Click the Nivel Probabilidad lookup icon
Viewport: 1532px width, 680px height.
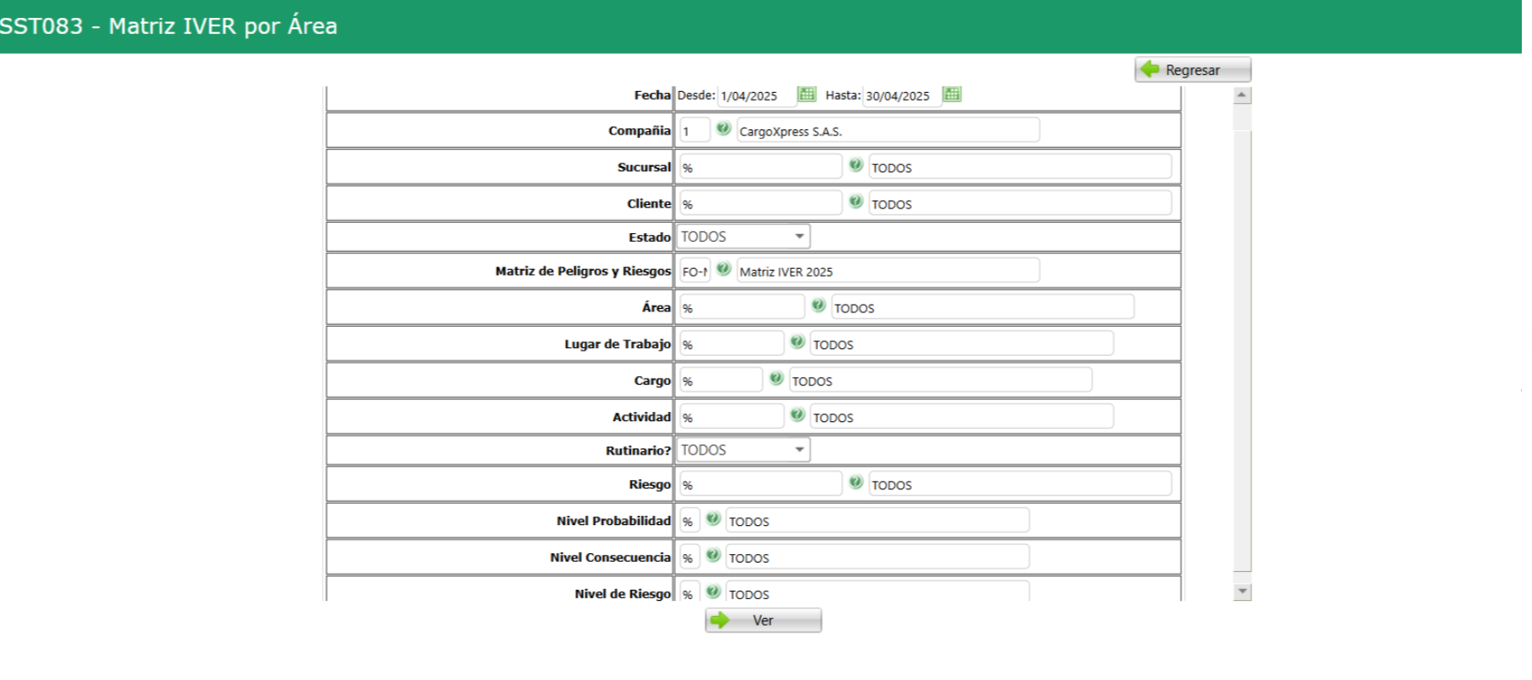click(713, 519)
